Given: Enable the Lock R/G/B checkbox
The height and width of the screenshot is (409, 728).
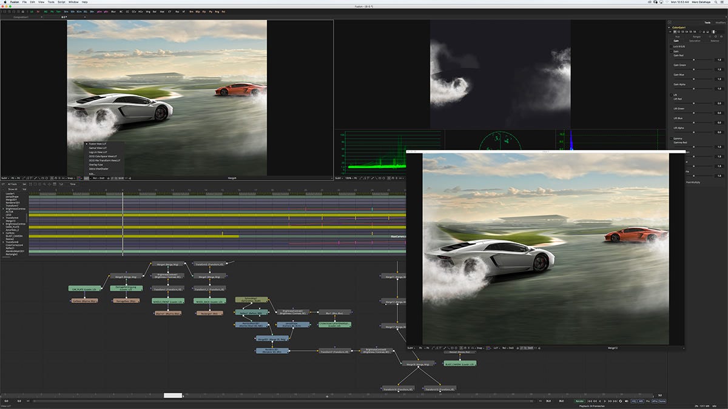Looking at the screenshot, I should click(x=670, y=46).
